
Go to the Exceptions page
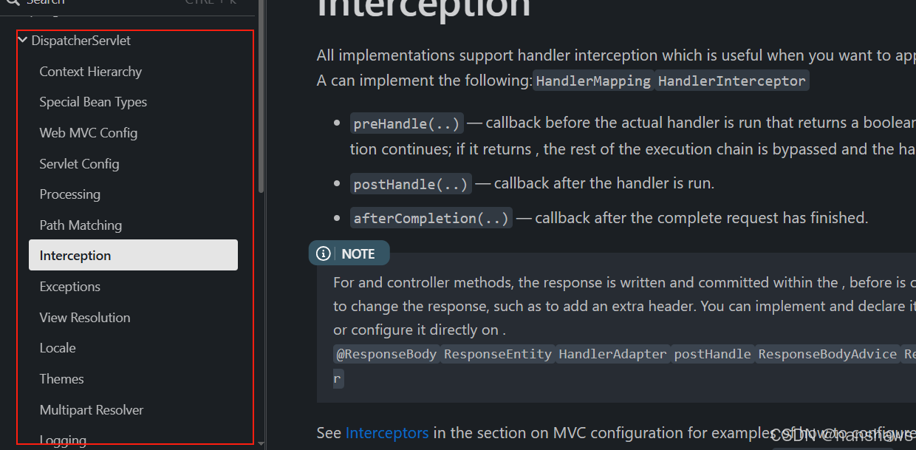point(69,287)
